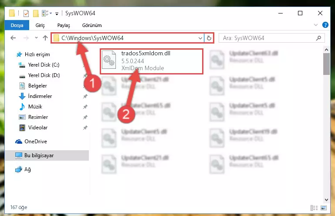335x216 pixels.
Task: Click the trados5xmldom.dll file name
Action: click(x=146, y=53)
